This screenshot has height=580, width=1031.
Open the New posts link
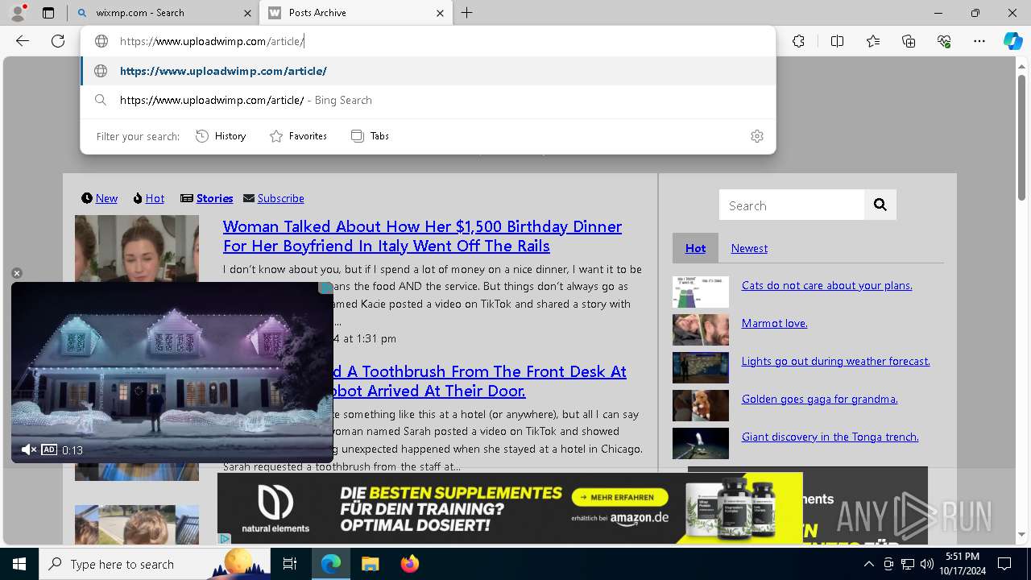click(106, 198)
